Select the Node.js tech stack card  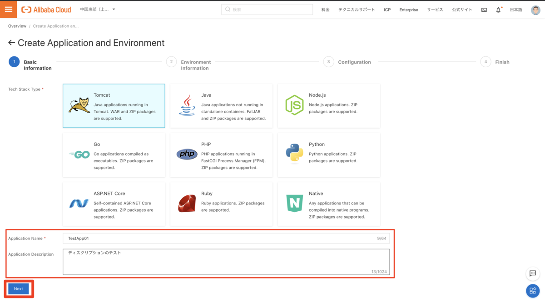[x=329, y=105]
